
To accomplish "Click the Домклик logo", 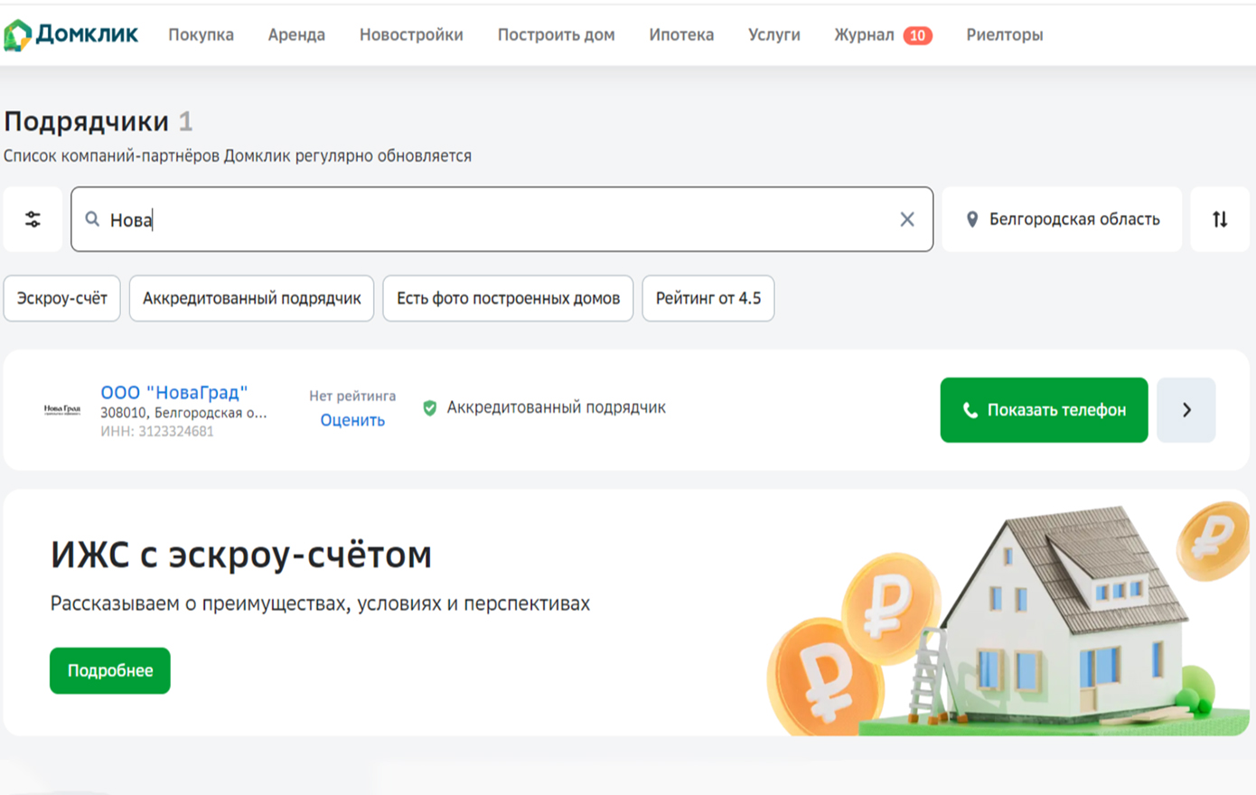I will [x=70, y=35].
